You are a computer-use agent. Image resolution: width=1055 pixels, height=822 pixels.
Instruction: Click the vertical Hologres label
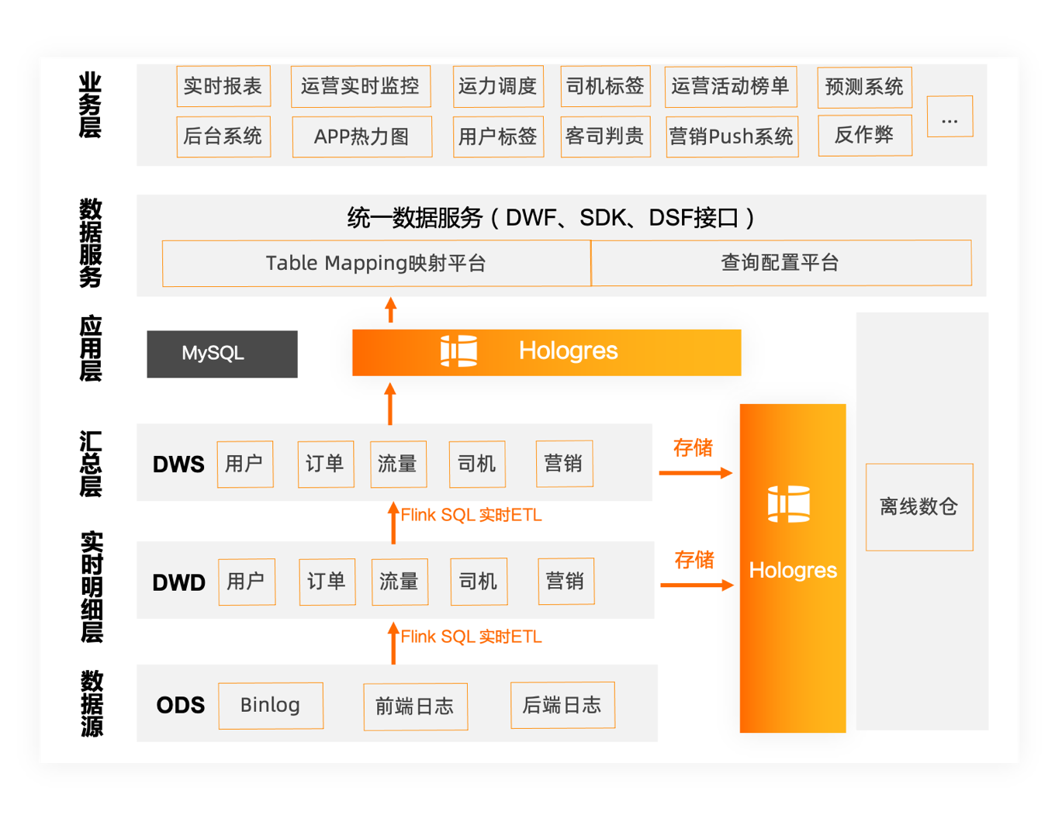click(793, 570)
